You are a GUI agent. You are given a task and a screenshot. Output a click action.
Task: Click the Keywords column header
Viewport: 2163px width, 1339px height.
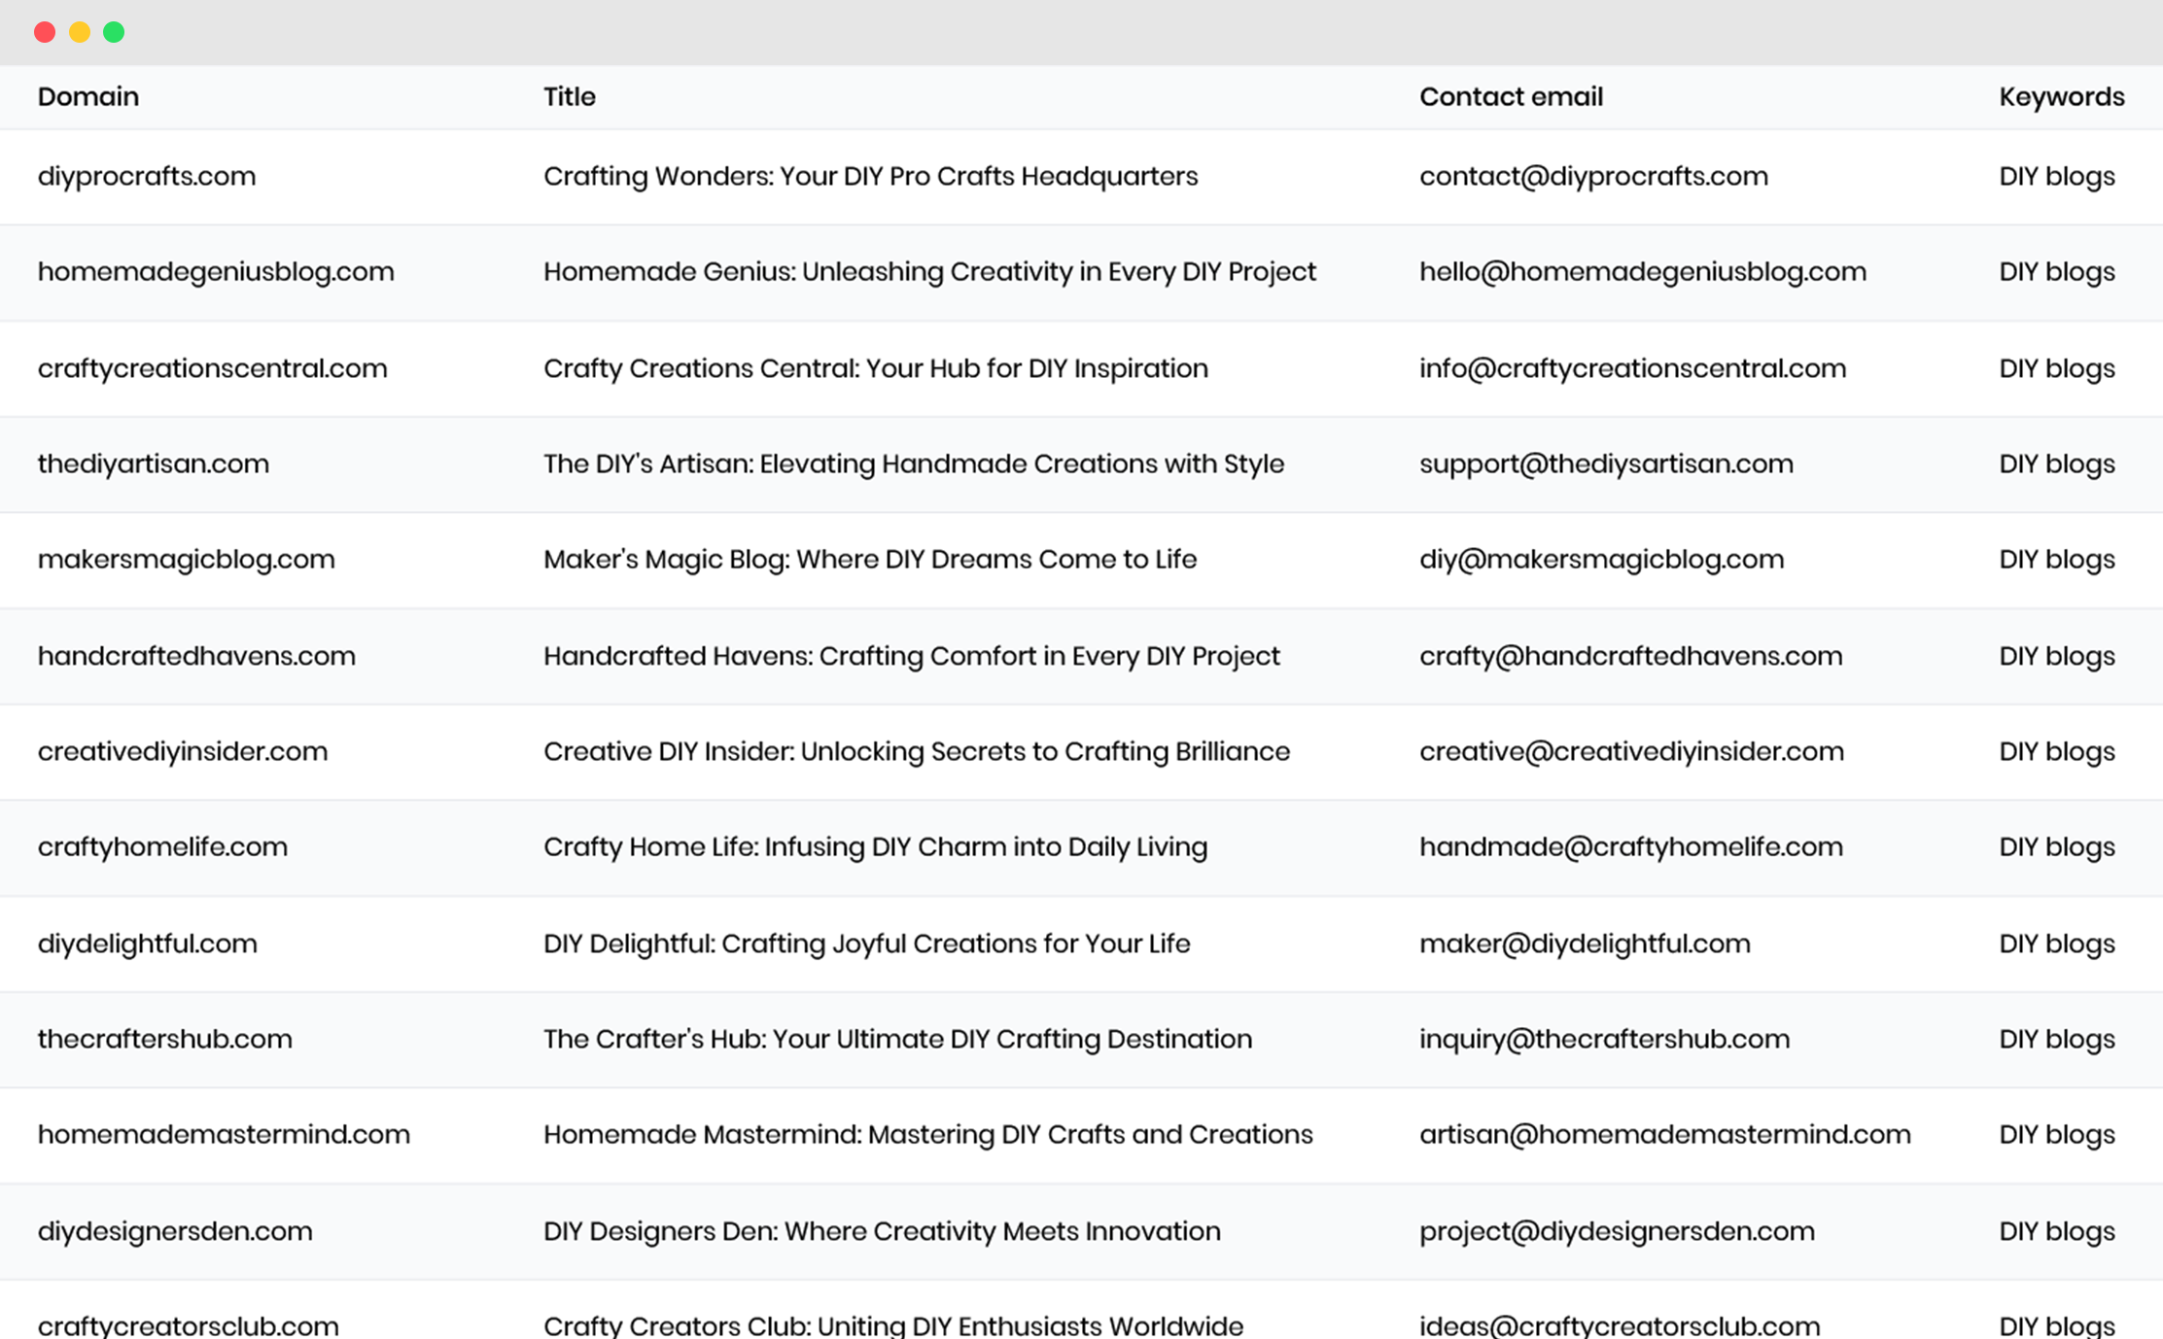(x=2062, y=96)
